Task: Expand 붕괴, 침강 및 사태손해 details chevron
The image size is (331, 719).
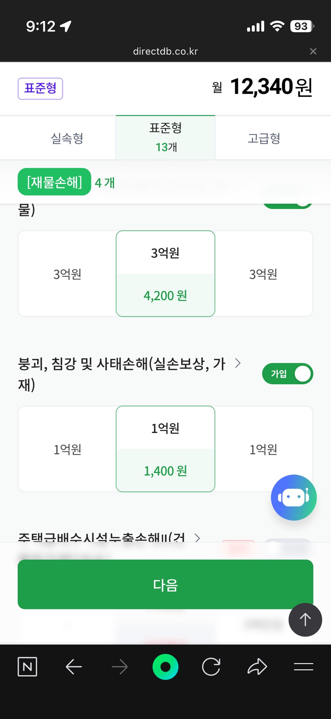Action: pos(238,363)
